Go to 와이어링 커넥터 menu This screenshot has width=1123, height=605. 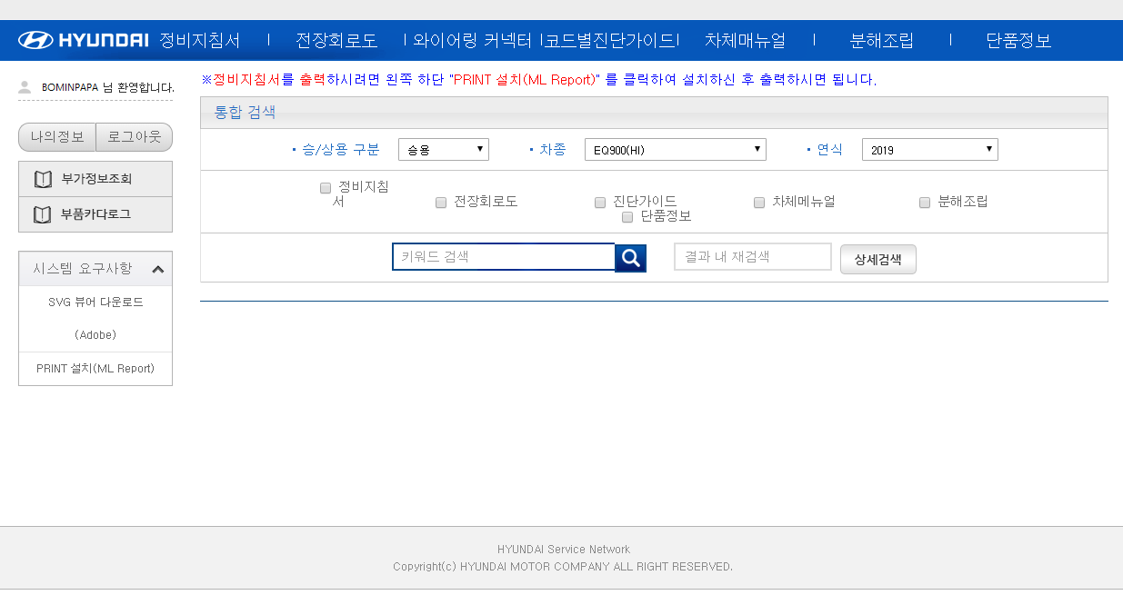click(x=472, y=40)
